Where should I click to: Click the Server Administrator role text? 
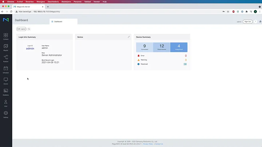[x=52, y=55]
